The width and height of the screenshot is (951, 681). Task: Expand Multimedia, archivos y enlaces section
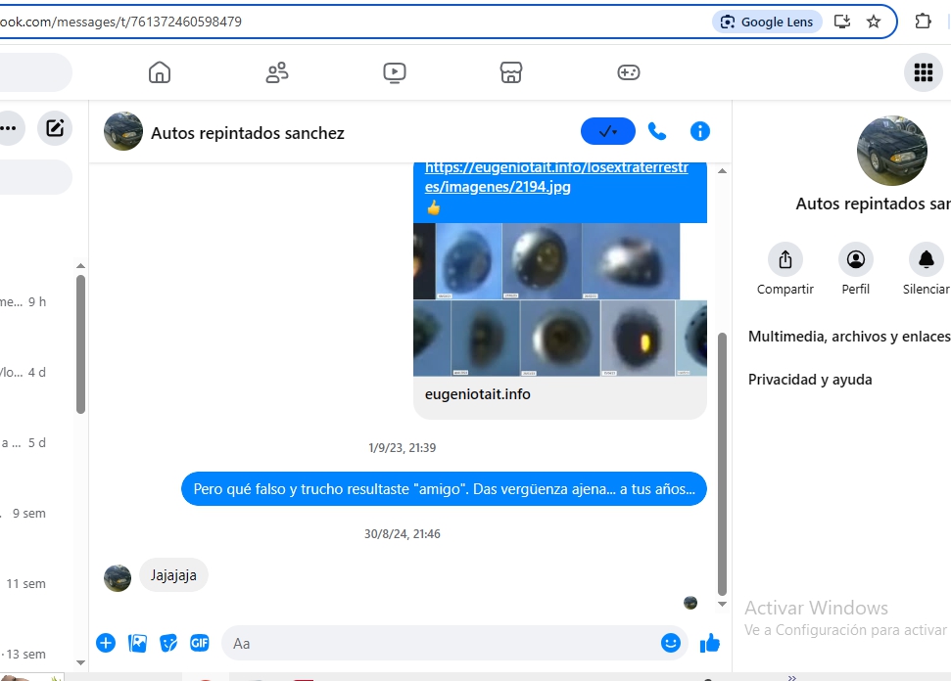pos(848,336)
